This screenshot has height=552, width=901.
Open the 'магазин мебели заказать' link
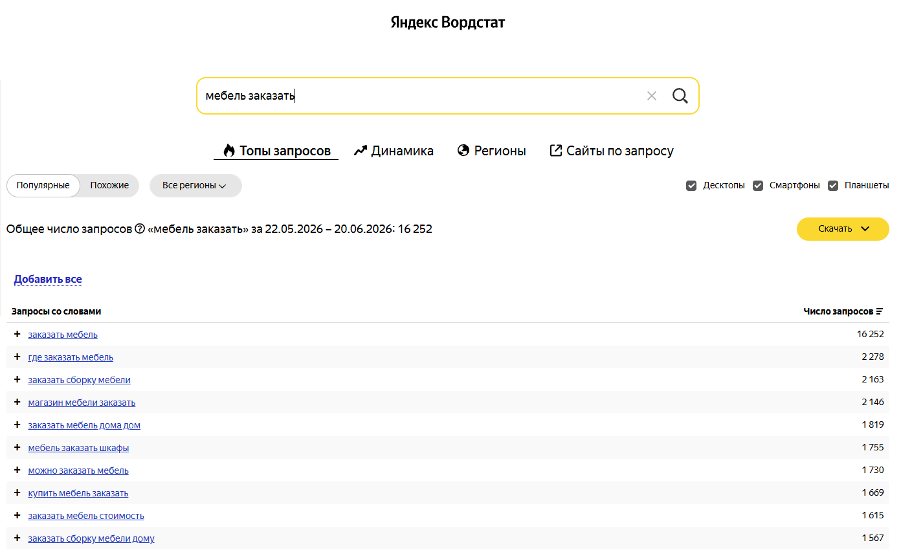pyautogui.click(x=82, y=403)
